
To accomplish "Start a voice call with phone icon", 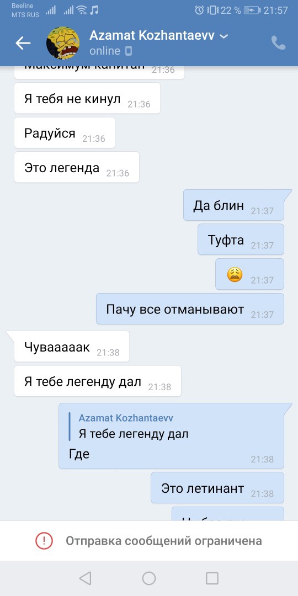I will point(278,43).
